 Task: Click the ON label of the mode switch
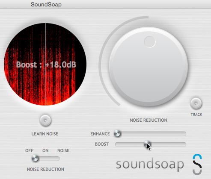pos(45,150)
